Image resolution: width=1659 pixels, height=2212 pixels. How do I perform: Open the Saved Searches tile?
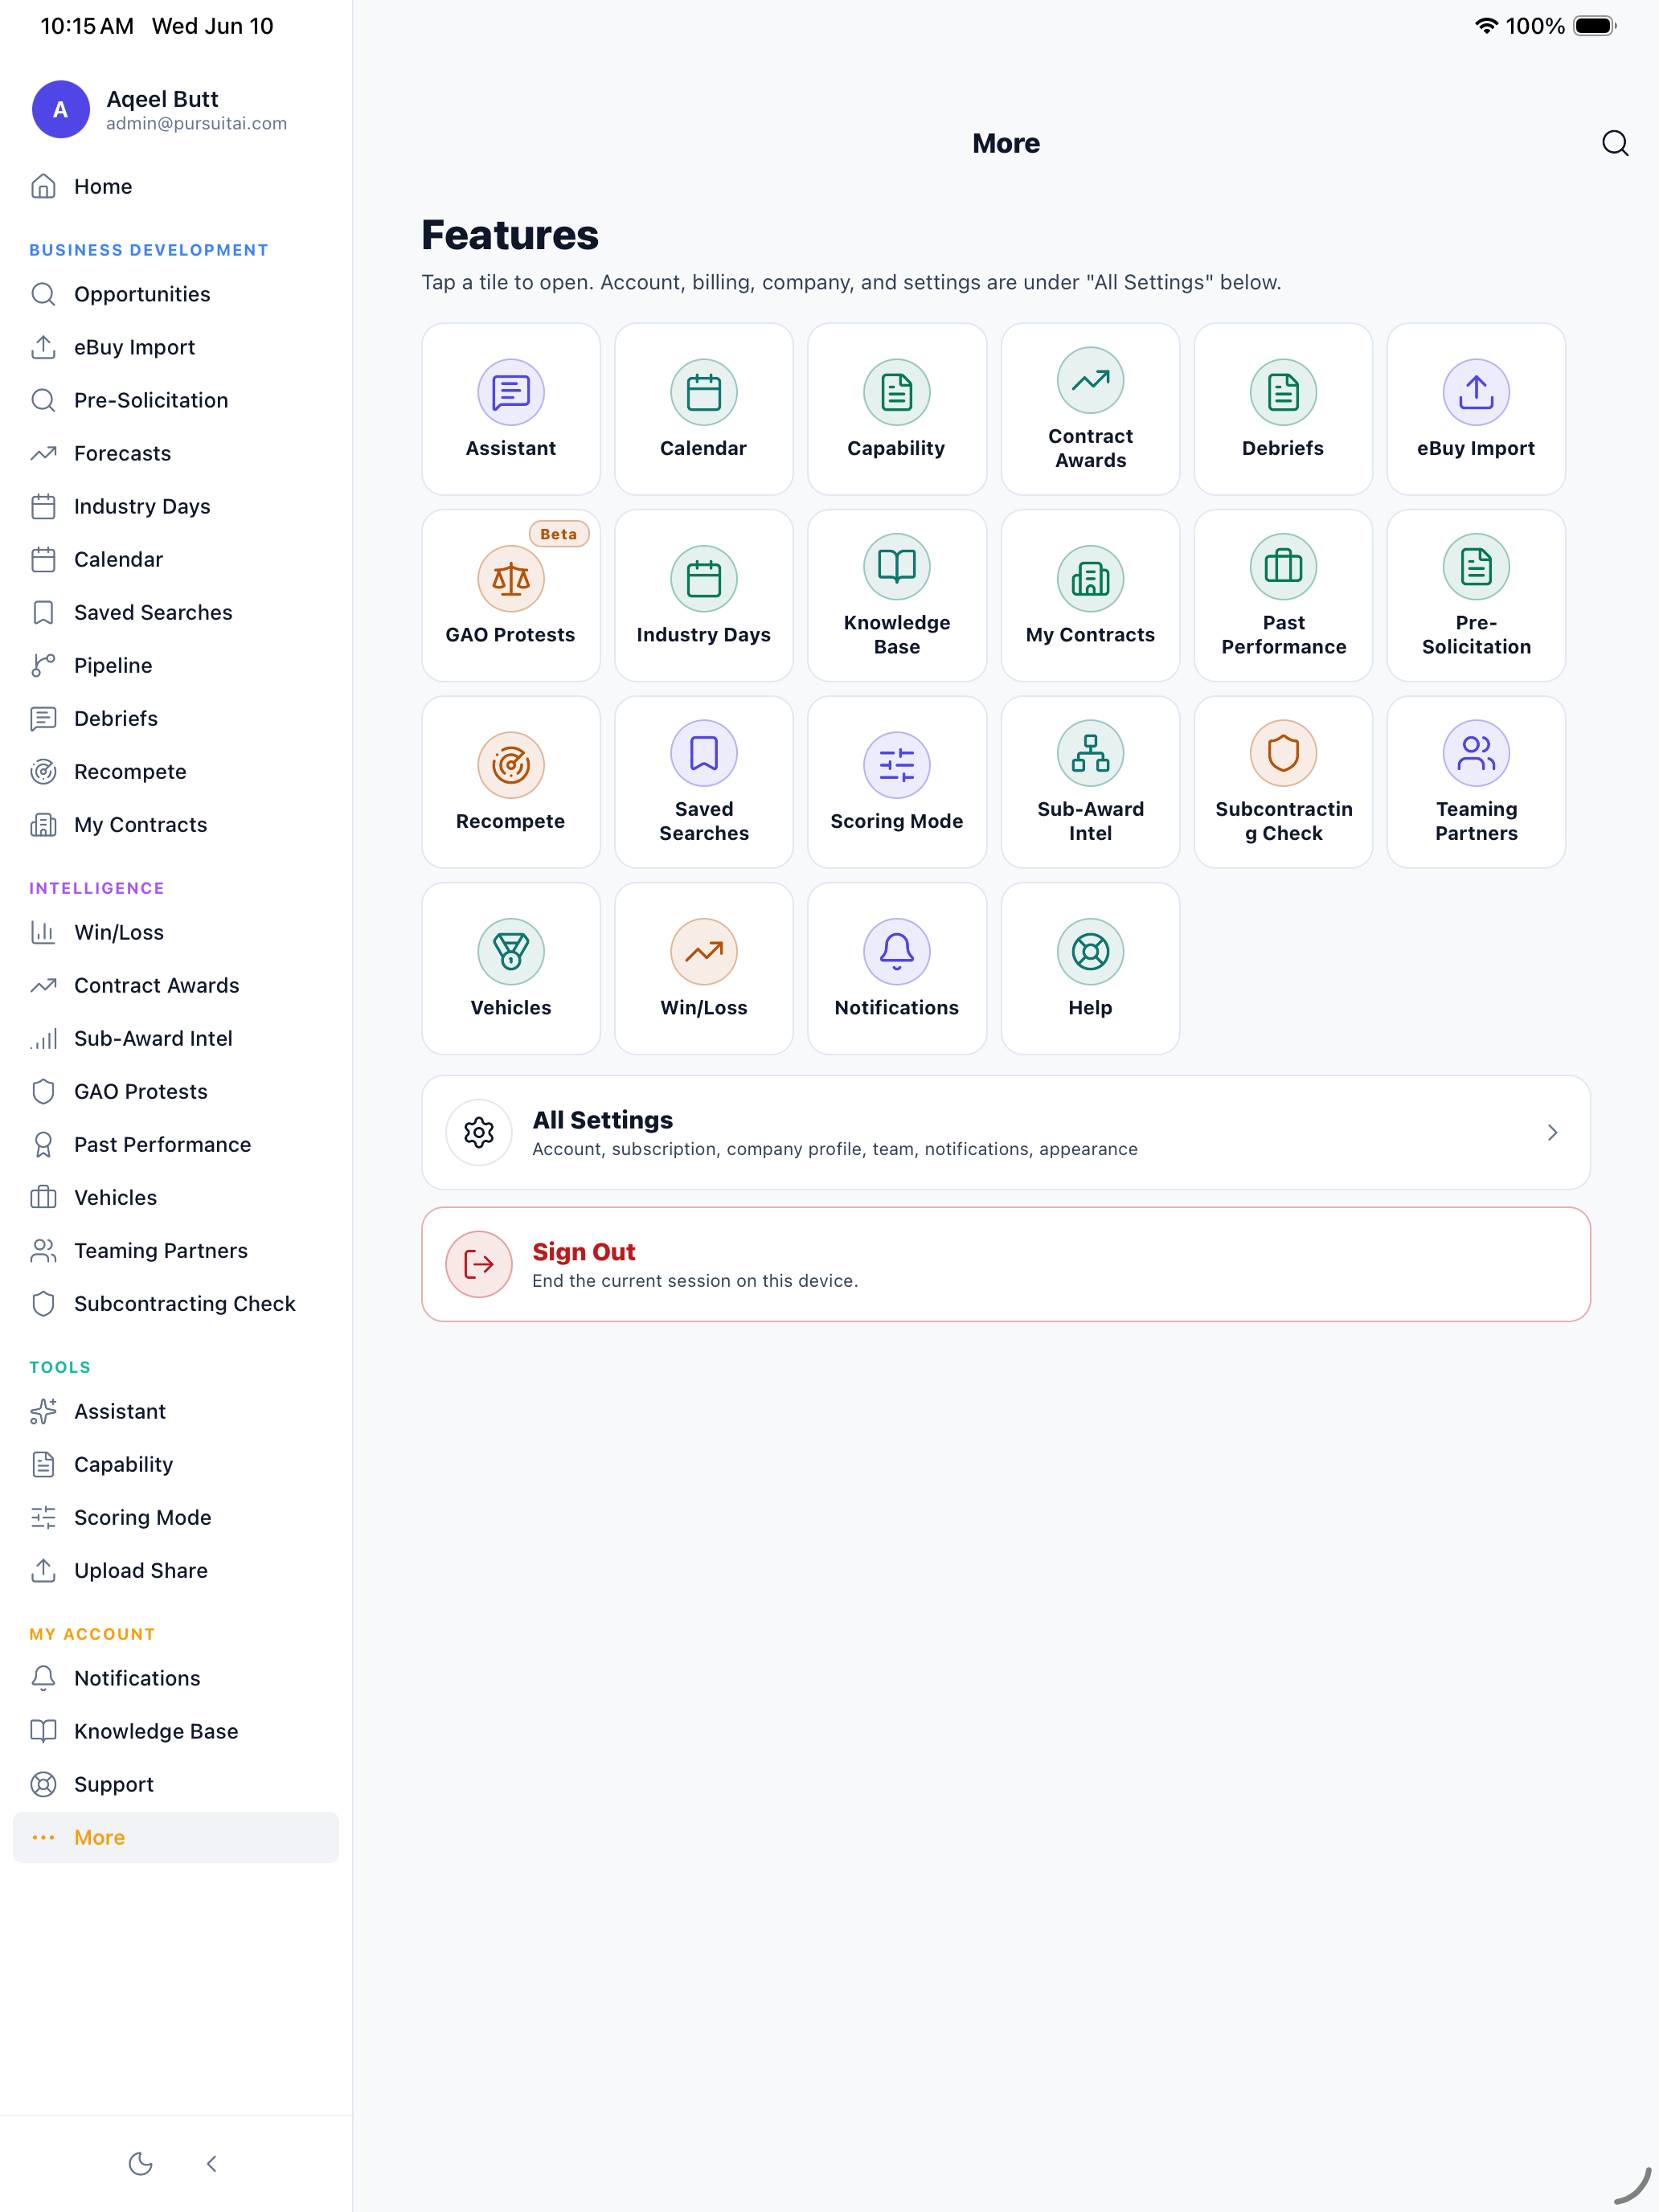703,782
